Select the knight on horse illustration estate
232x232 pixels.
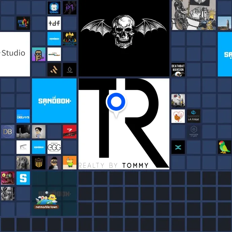click(194, 15)
